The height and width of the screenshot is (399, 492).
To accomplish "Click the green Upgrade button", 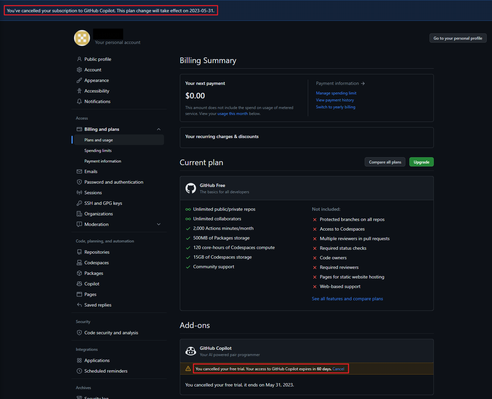I will click(x=422, y=162).
